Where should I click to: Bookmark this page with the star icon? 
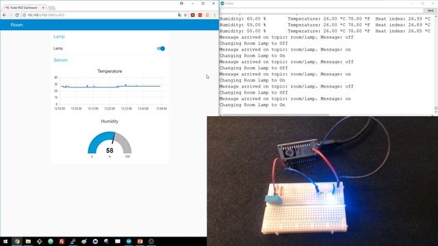(x=185, y=15)
